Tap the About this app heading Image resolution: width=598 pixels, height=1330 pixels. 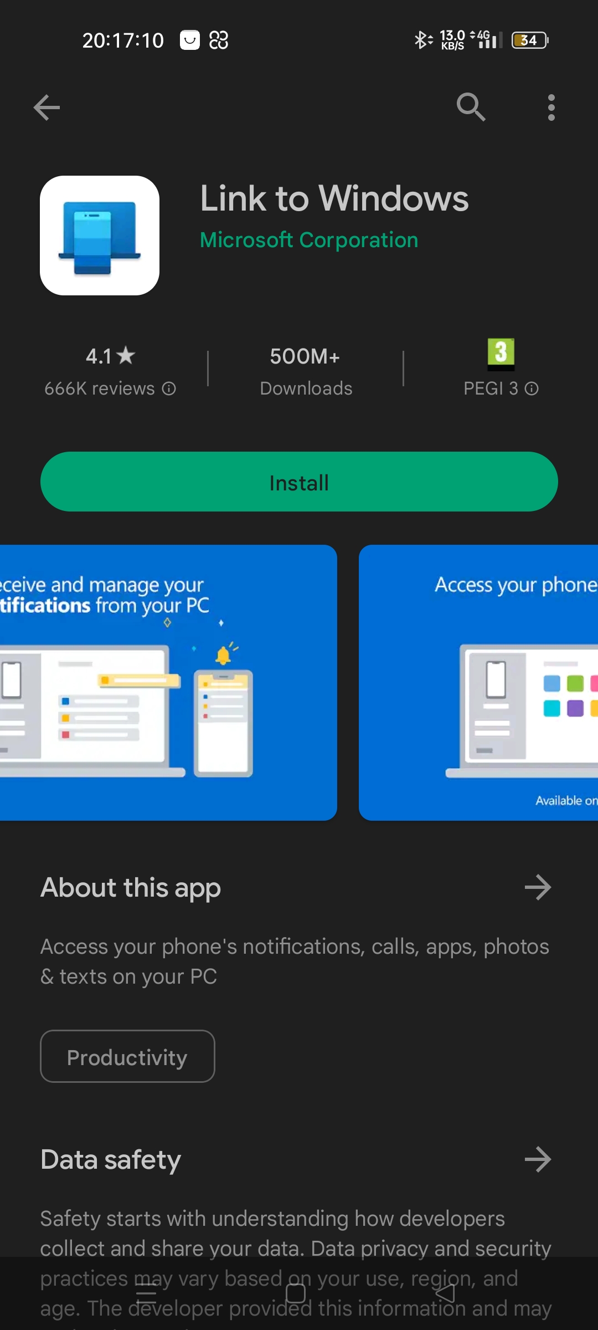[x=131, y=888]
